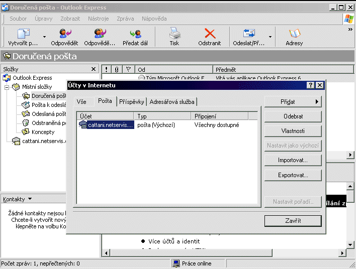
Task: Click the Odstraněná pošta trash icon
Action: 26,123
